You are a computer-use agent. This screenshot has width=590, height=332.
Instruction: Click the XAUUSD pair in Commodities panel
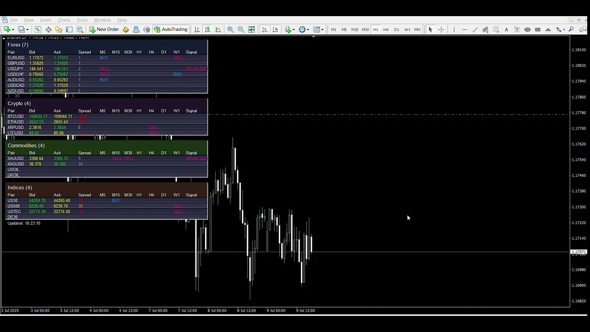tap(16, 158)
